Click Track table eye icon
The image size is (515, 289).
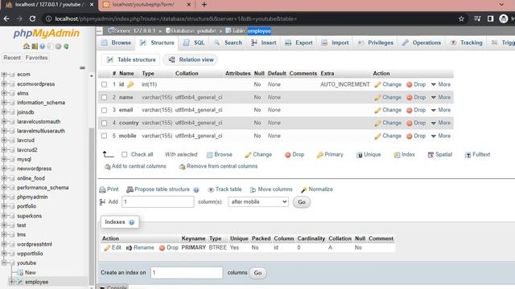[x=211, y=189]
